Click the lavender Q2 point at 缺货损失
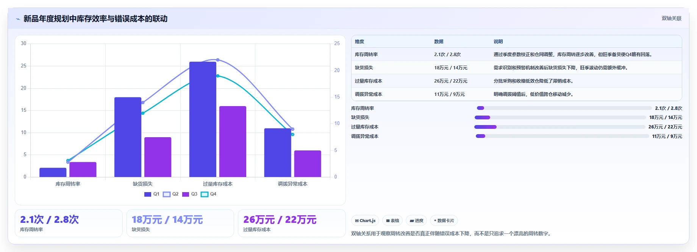697x252 pixels. tap(143, 103)
